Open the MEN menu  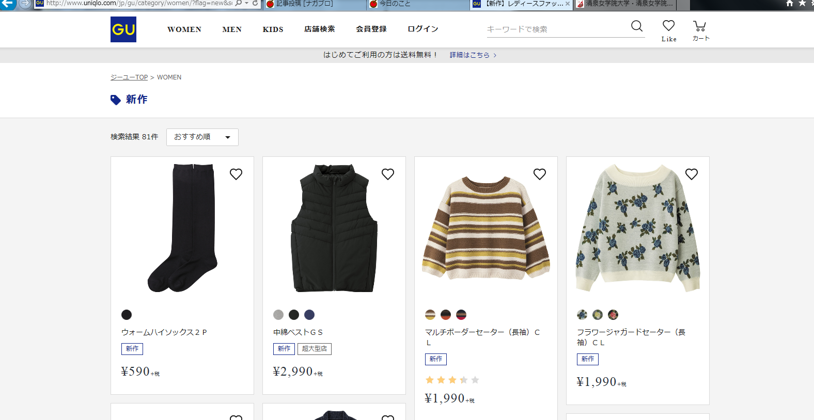click(232, 29)
